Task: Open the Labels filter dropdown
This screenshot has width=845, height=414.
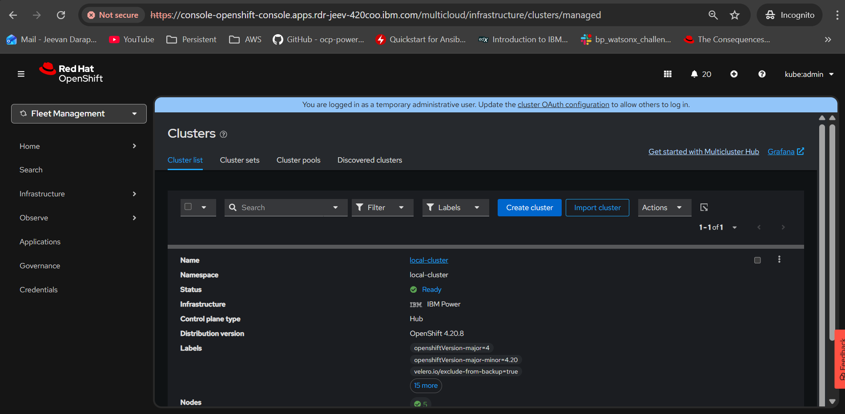Action: point(455,207)
